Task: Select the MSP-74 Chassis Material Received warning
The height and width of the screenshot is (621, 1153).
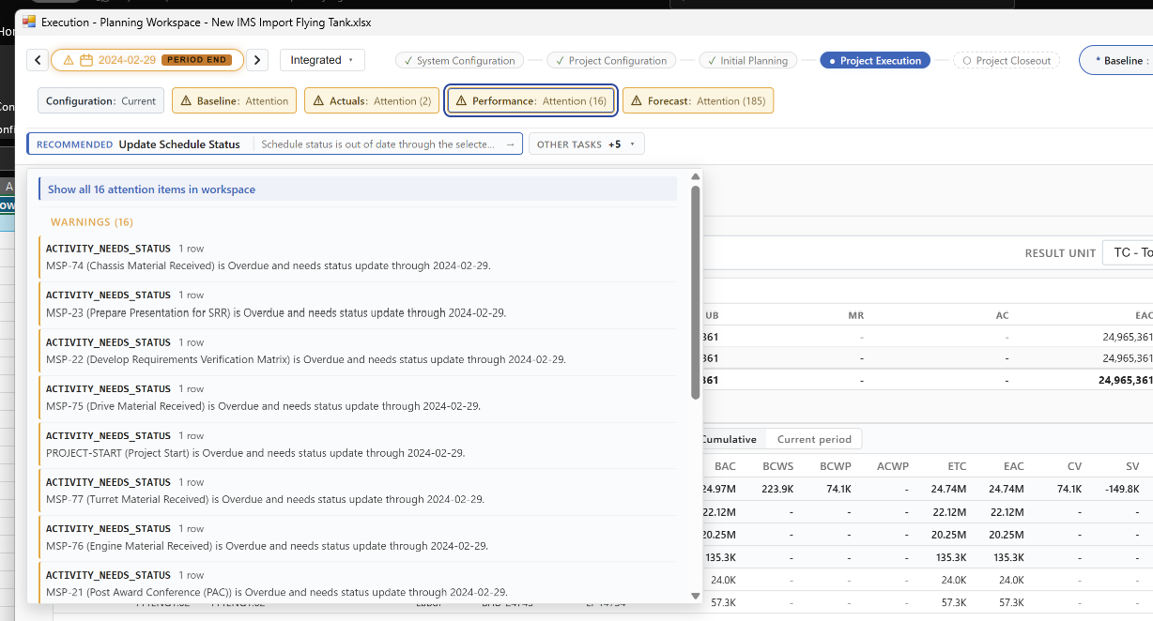Action: pos(358,257)
